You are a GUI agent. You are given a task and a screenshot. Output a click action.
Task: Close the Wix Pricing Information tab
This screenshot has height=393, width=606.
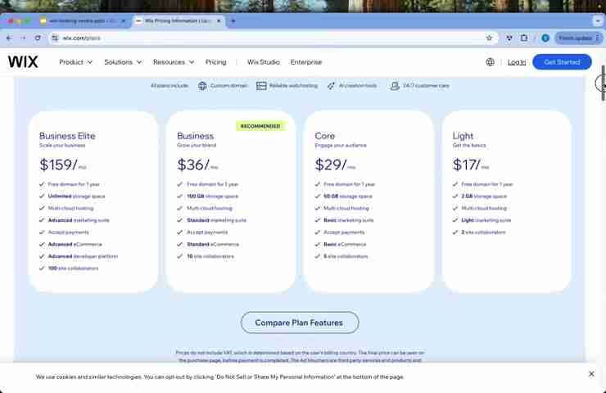[x=219, y=20]
